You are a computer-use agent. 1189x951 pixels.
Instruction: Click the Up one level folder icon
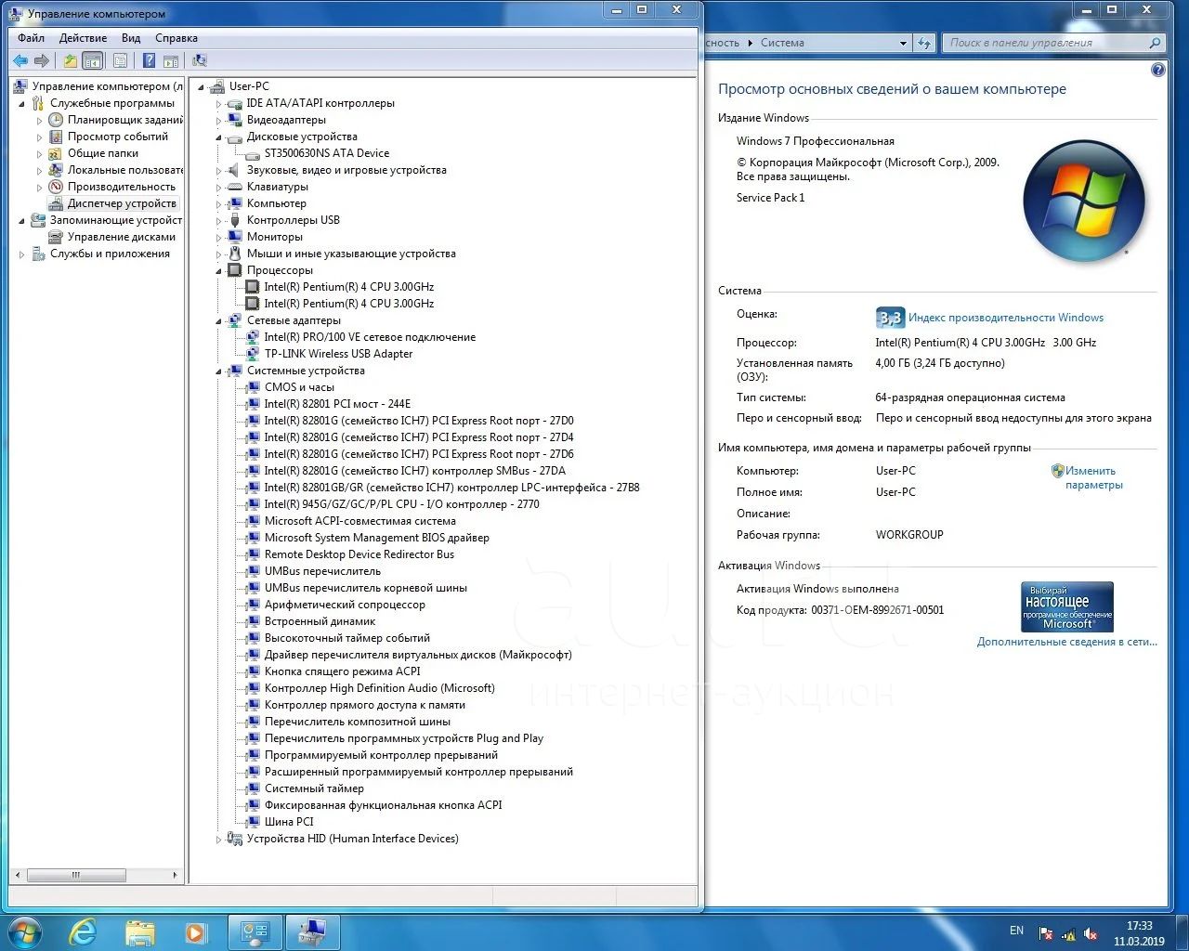click(x=71, y=60)
